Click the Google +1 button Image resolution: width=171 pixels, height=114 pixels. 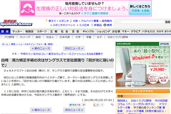96,105
